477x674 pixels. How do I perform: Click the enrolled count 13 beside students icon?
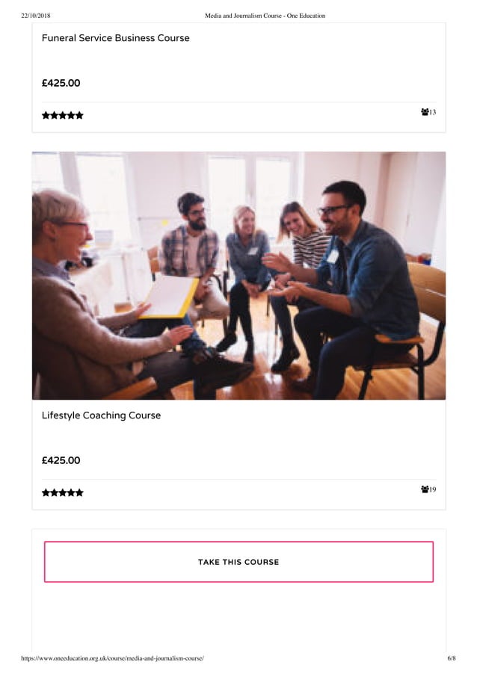(432, 112)
